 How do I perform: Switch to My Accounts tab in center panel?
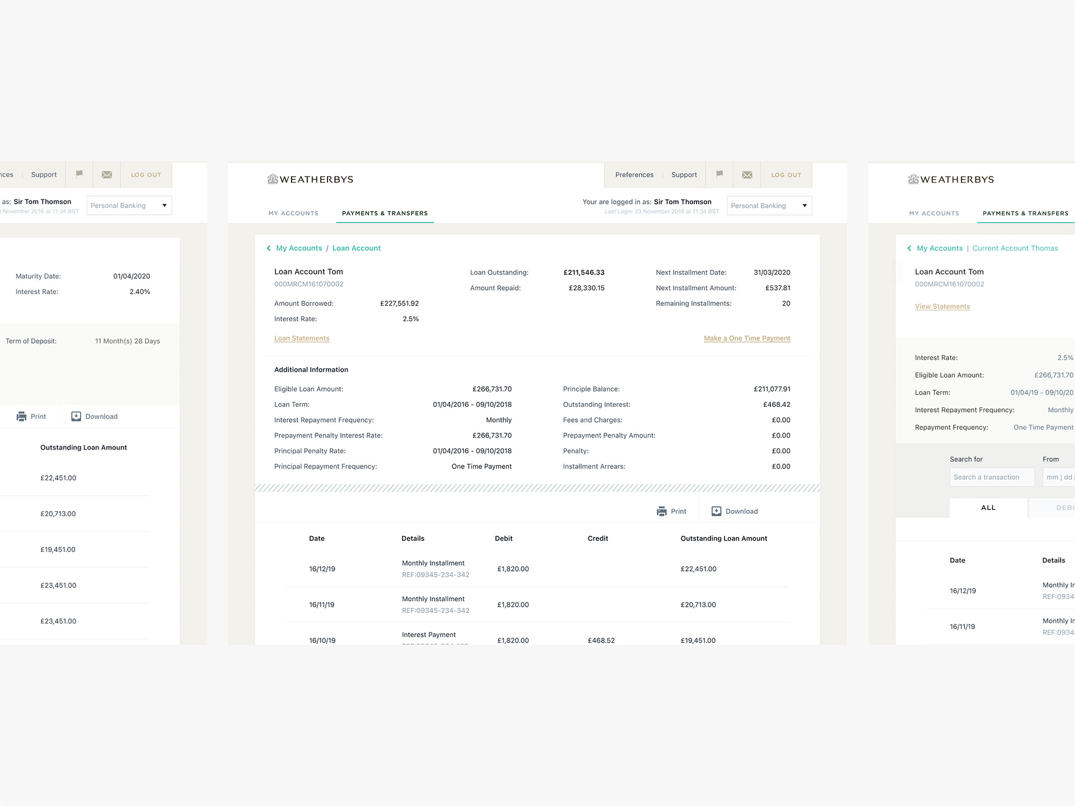293,214
